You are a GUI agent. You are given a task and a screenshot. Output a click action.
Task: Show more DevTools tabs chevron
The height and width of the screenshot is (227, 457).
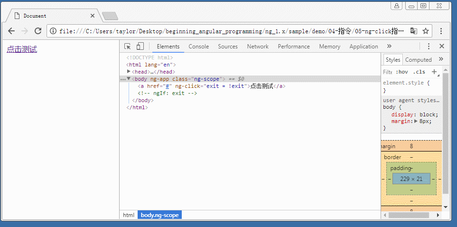(389, 47)
